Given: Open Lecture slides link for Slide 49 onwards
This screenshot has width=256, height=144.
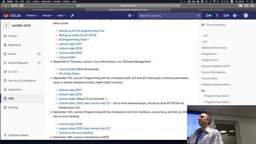Looking at the screenshot, I should pyautogui.click(x=67, y=69).
